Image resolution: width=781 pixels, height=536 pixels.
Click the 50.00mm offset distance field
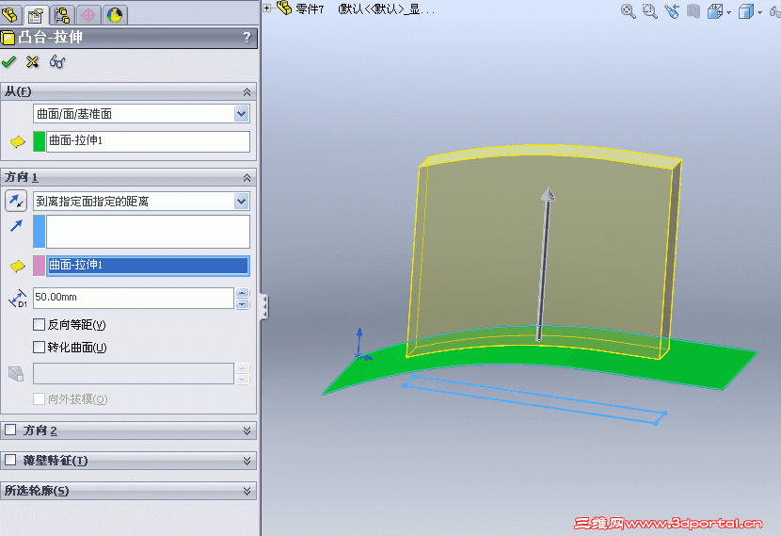(134, 298)
